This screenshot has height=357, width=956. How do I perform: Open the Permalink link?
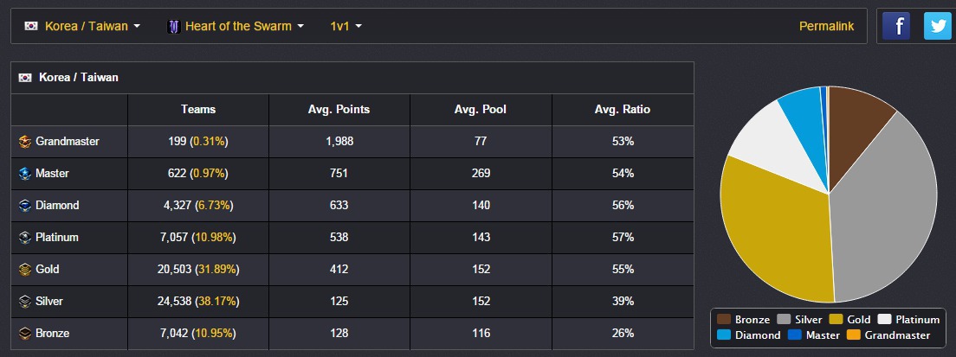pyautogui.click(x=826, y=26)
